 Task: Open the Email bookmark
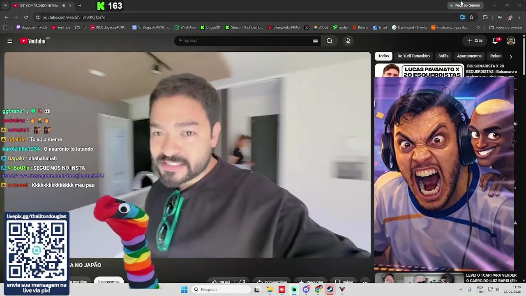click(380, 28)
